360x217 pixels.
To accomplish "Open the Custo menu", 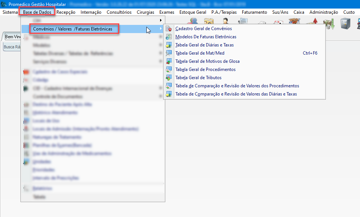I will (349, 12).
